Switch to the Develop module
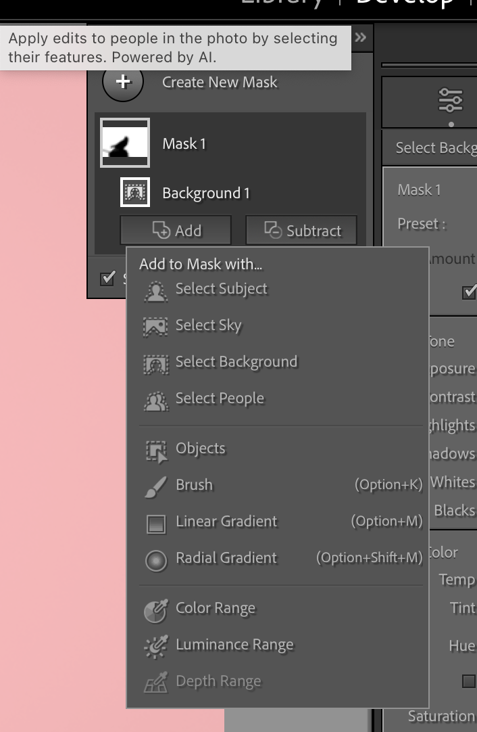The height and width of the screenshot is (732, 477). 405,3
